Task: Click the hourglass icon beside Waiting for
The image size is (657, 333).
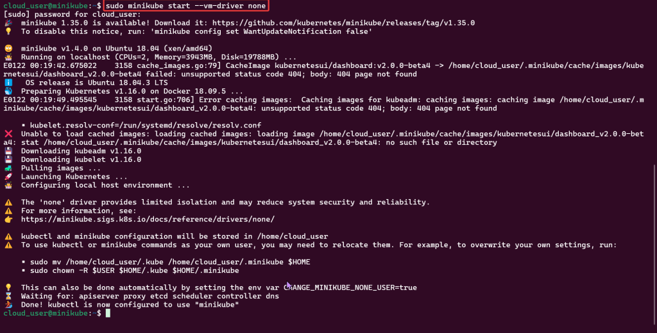Action: [x=8, y=296]
